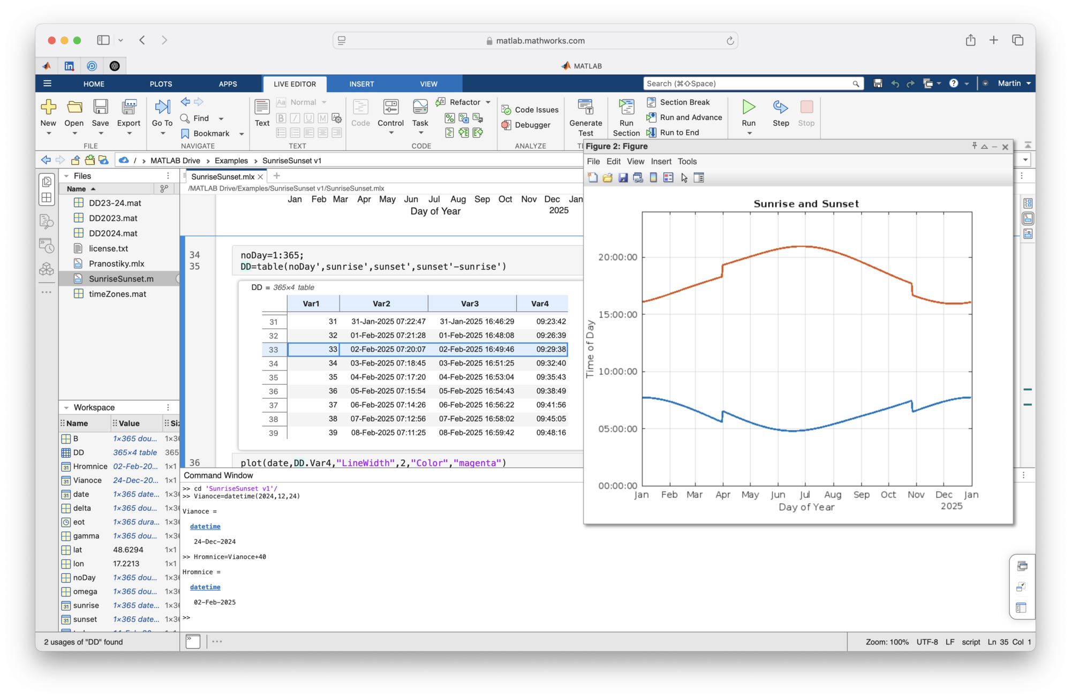Expand the Run button dropdown arrow
The image size is (1071, 698).
point(749,133)
